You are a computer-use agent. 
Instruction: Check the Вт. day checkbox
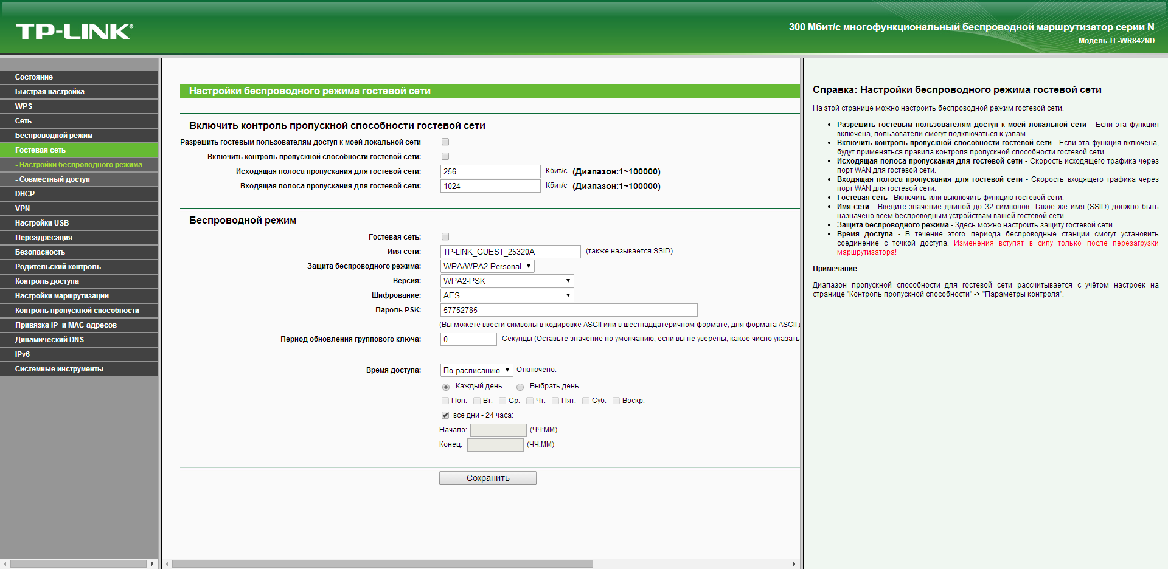click(x=477, y=401)
